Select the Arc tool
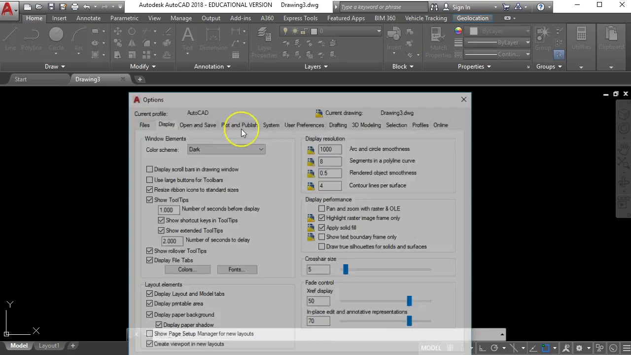 tap(79, 39)
